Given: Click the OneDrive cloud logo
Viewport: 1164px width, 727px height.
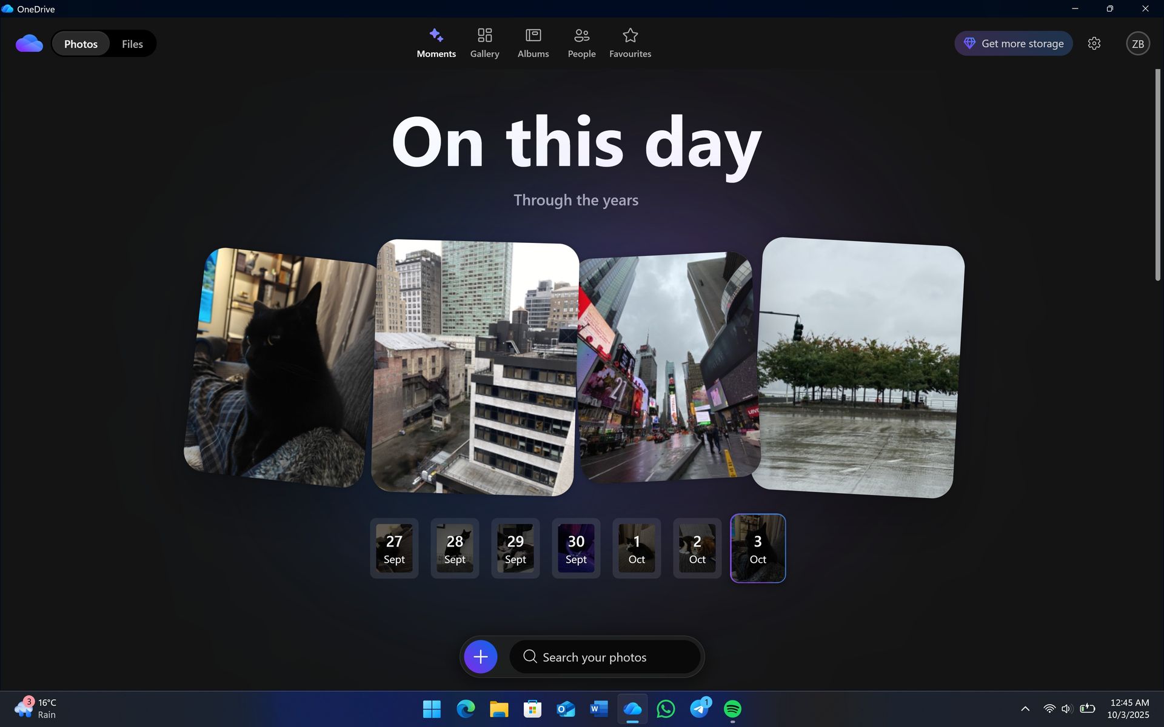Looking at the screenshot, I should pyautogui.click(x=28, y=42).
